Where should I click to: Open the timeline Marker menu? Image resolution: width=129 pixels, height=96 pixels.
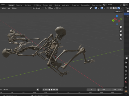tap(6, 90)
